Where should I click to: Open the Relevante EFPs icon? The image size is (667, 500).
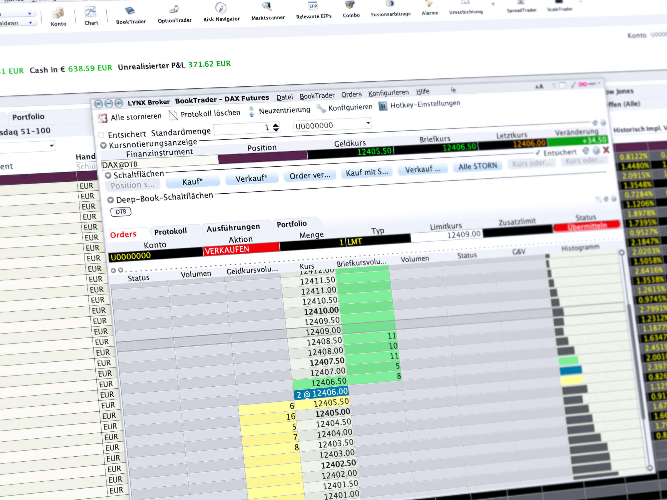click(313, 6)
